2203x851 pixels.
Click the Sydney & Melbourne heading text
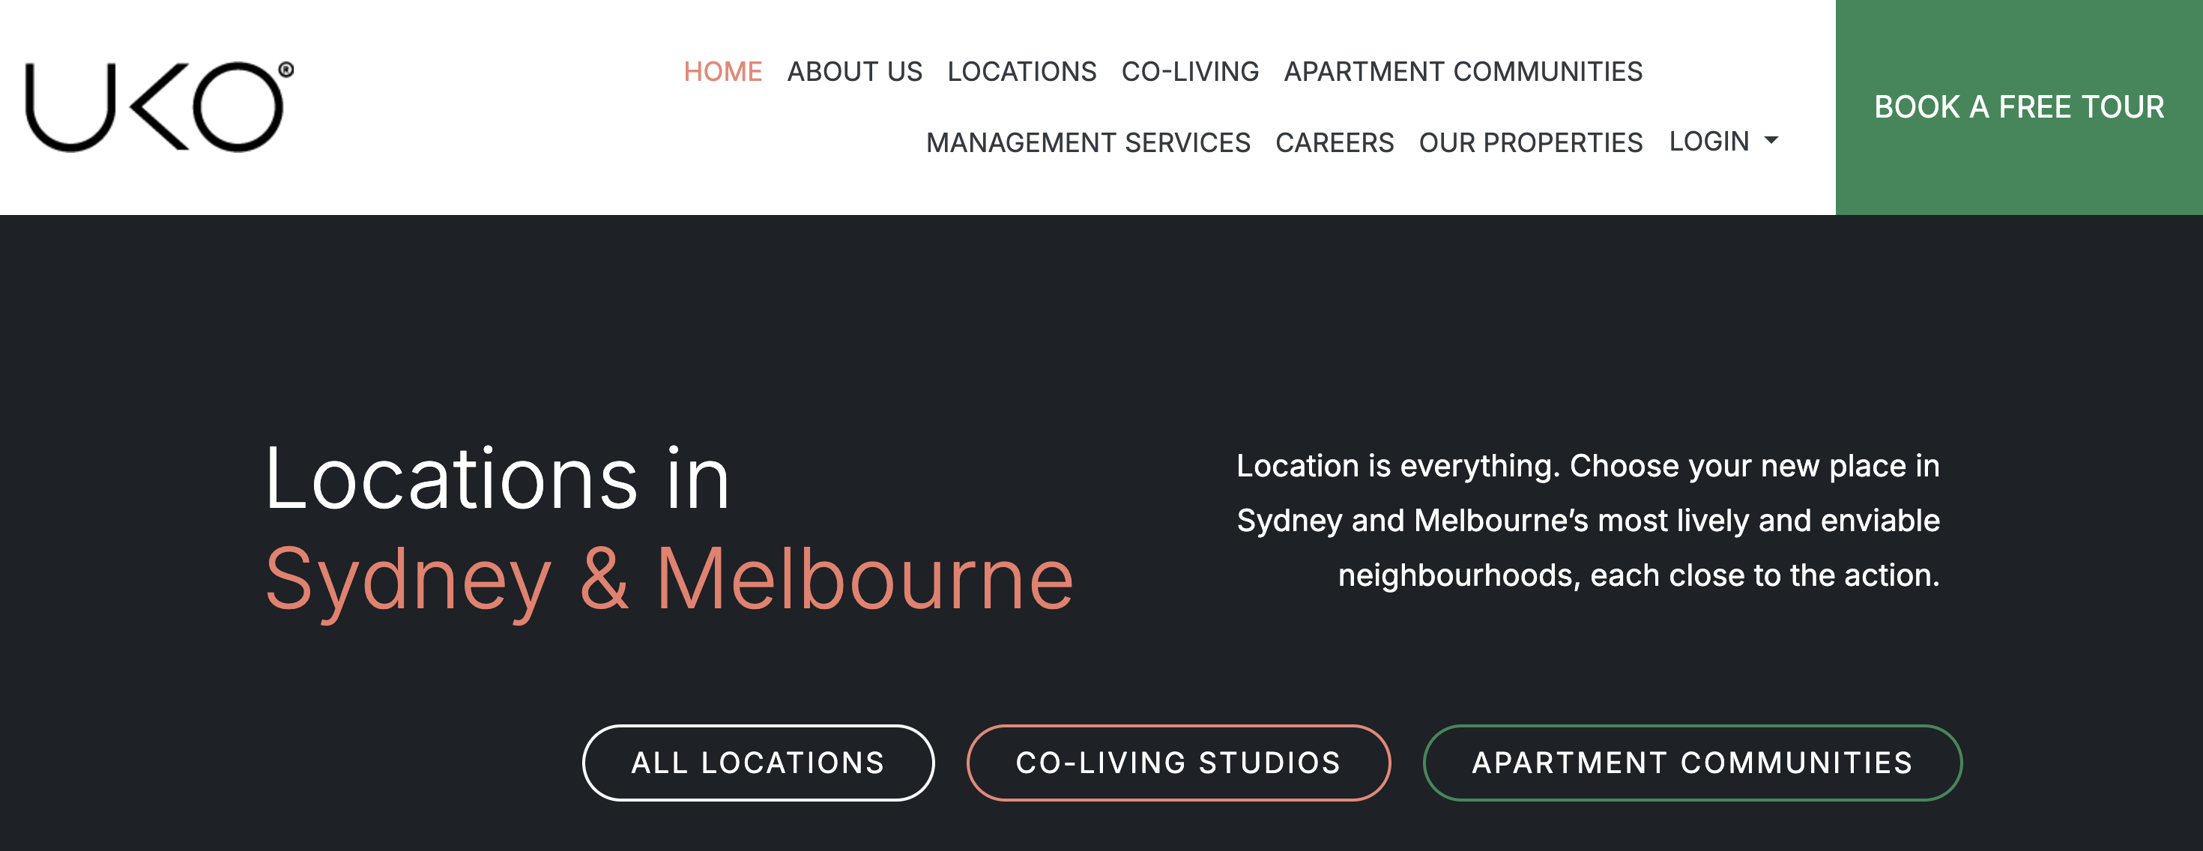point(668,580)
